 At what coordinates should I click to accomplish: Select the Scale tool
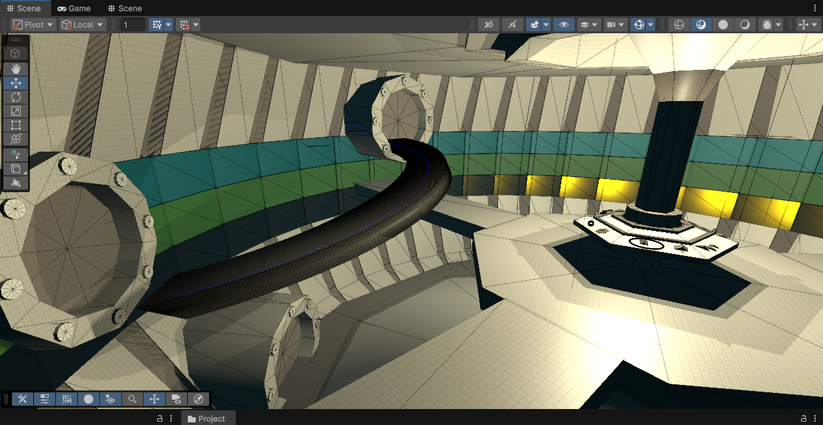16,111
